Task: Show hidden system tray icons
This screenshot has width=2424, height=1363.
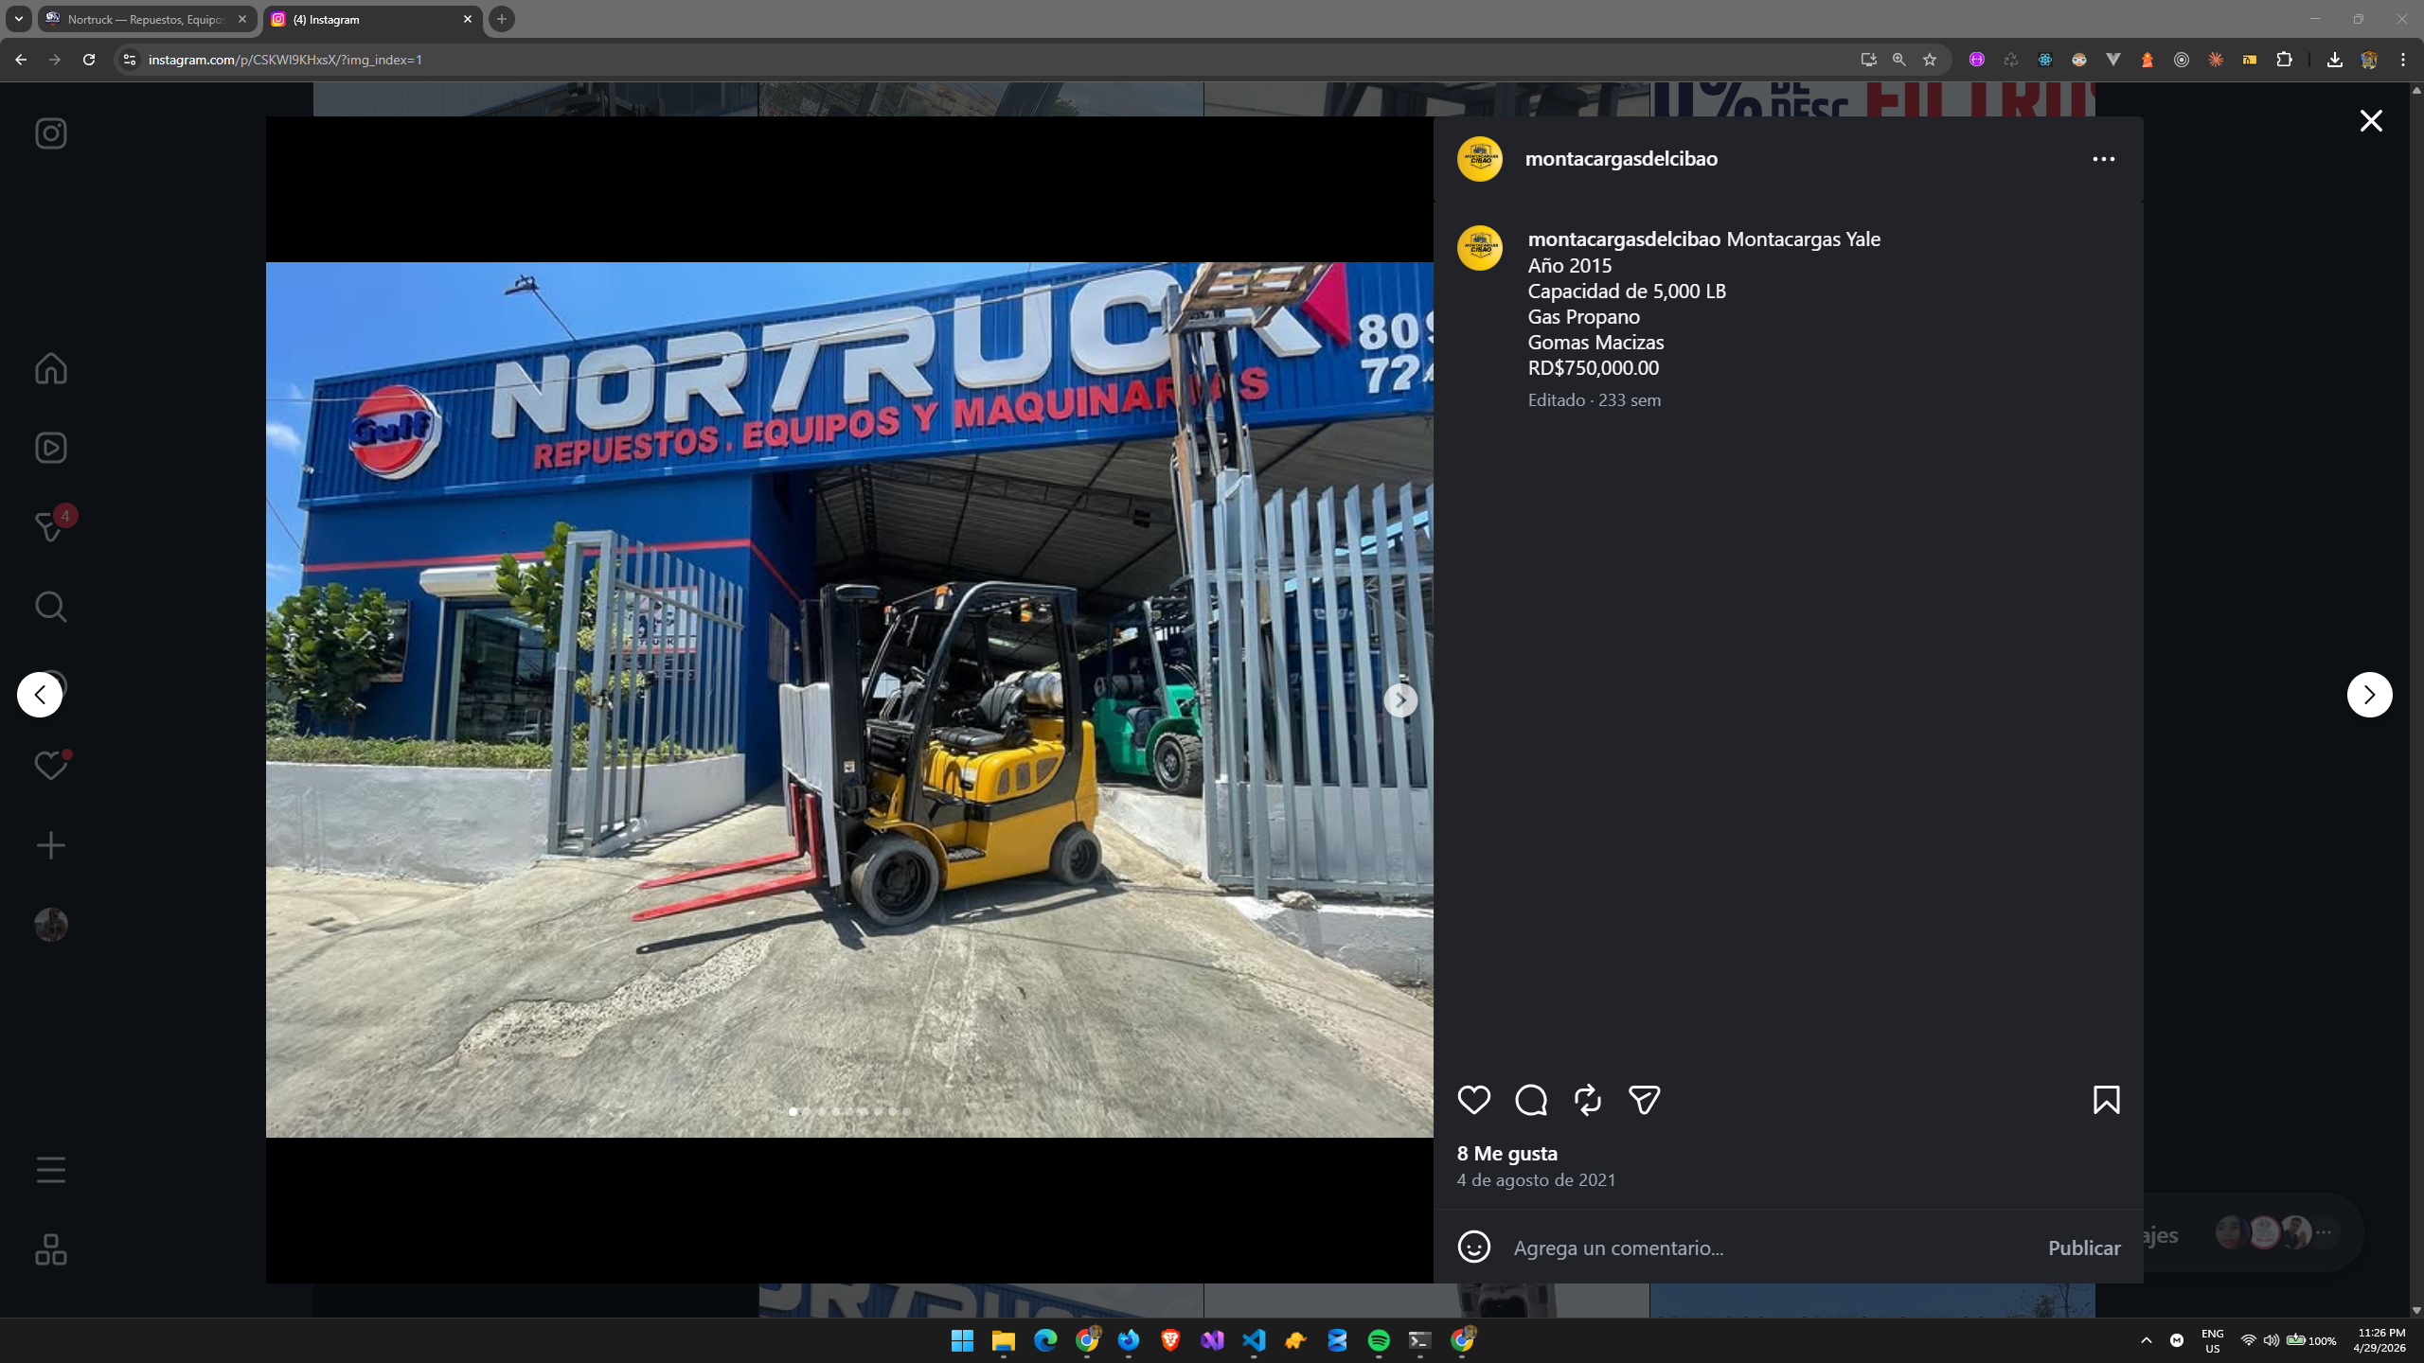Action: tap(2147, 1340)
